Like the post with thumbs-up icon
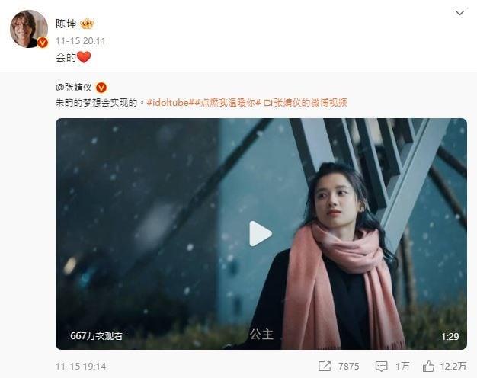 428,366
